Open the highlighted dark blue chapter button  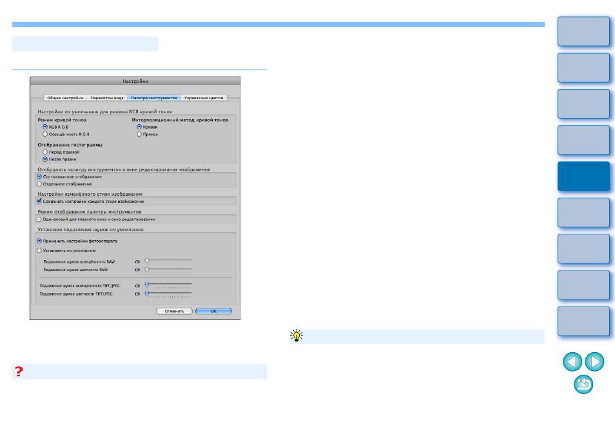[x=583, y=176]
